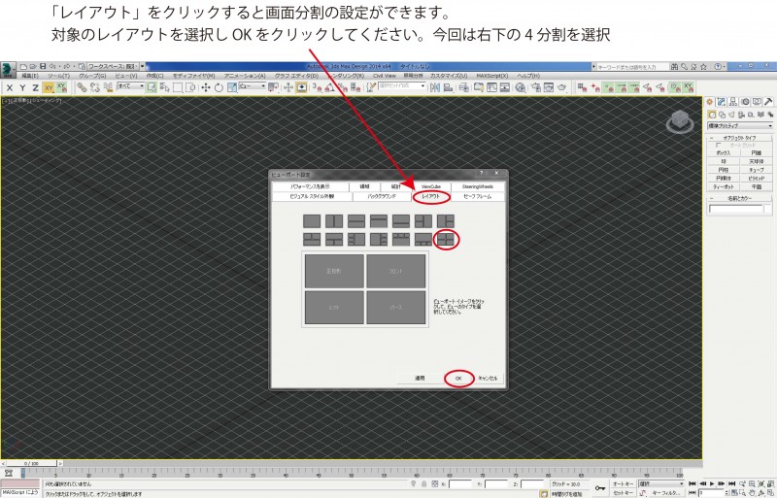Open the Utilities hammer panel icon

pos(768,102)
